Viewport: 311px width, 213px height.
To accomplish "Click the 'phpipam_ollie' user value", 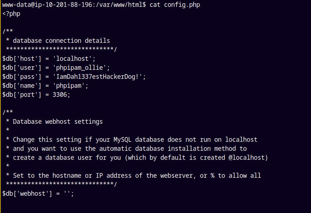I will coord(81,68).
